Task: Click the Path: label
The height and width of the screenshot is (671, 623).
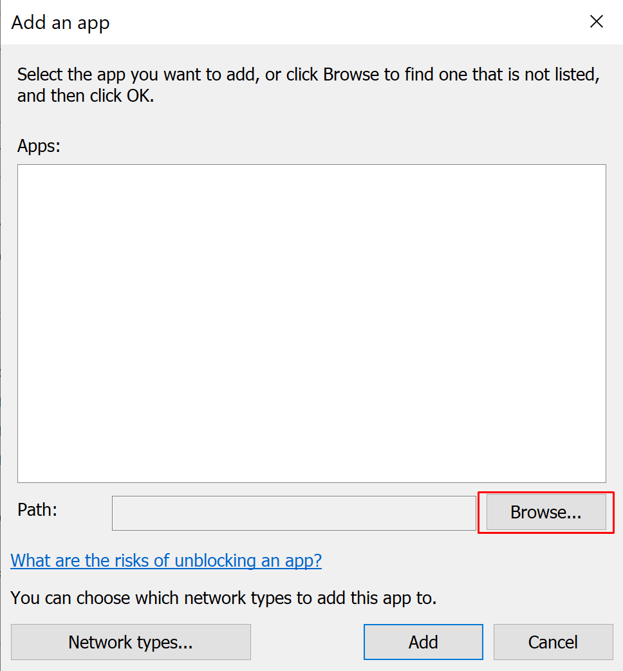Action: (x=37, y=511)
